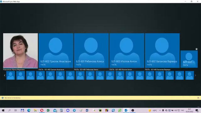The image size is (201, 113).
Task: Dismiss the yellow notification bar
Action: (198, 98)
